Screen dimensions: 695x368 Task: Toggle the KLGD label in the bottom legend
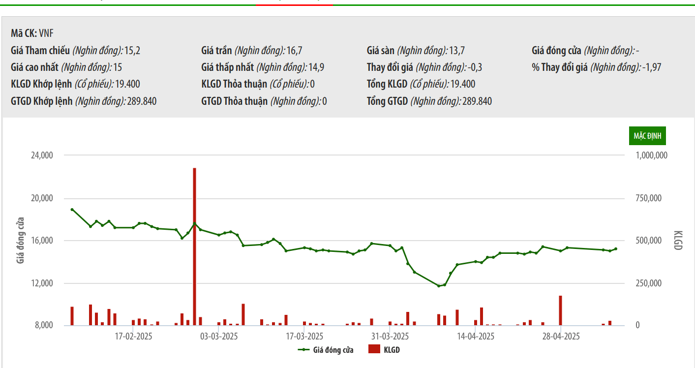pos(392,350)
